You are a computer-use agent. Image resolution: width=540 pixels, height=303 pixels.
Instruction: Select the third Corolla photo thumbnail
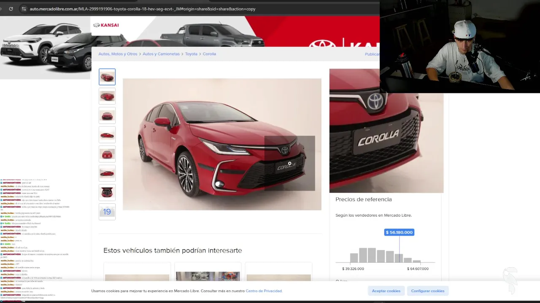(x=107, y=116)
